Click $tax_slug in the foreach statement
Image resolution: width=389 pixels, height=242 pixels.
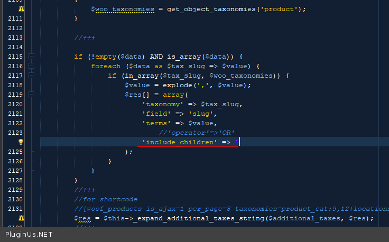click(x=186, y=67)
